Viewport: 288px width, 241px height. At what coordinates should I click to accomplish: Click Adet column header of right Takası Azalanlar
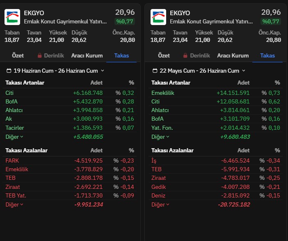pos(243,150)
